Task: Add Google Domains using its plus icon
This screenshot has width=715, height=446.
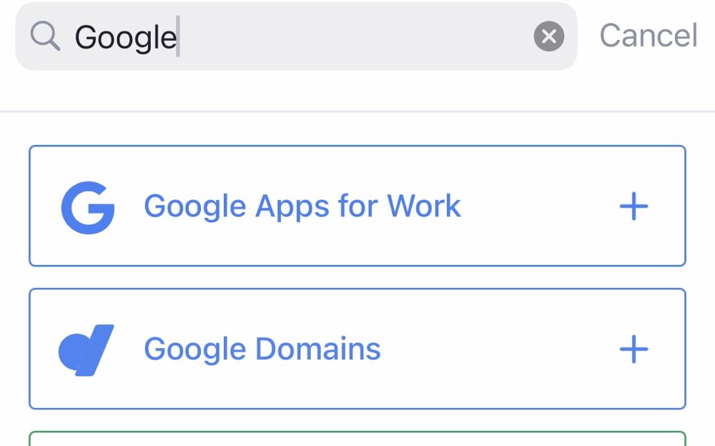Action: pos(633,350)
